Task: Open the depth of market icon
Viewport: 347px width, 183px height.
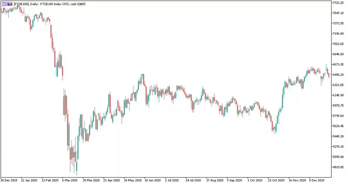Action: pyautogui.click(x=10, y=4)
